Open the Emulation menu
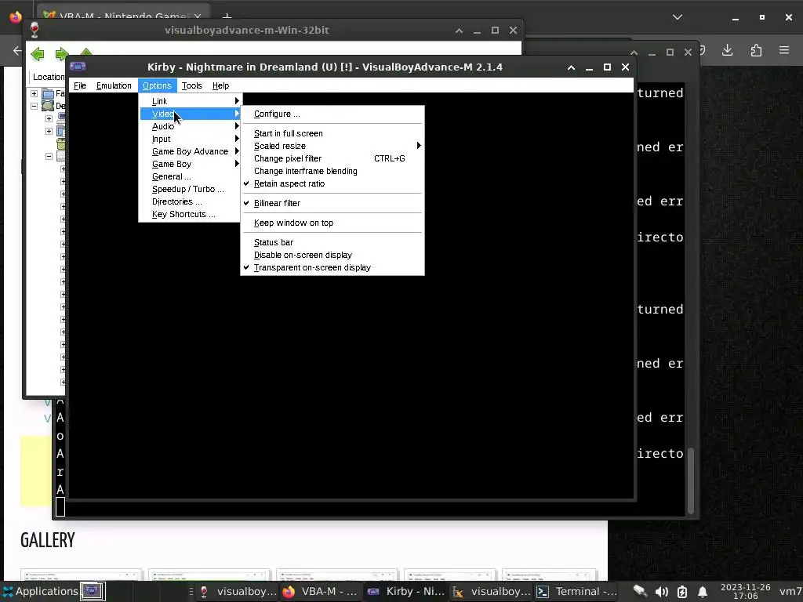 [114, 85]
